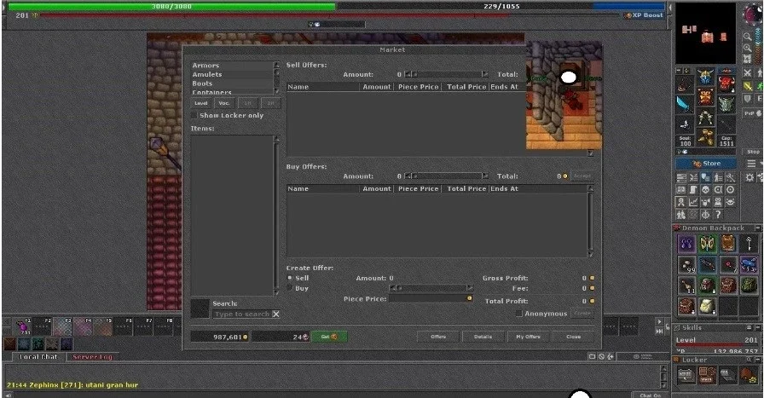This screenshot has width=764, height=398.
Task: Select the horned helmet in the head slot
Action: (x=705, y=76)
